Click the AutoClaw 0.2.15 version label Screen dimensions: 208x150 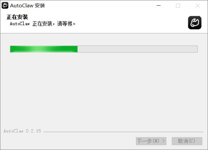coord(22,131)
